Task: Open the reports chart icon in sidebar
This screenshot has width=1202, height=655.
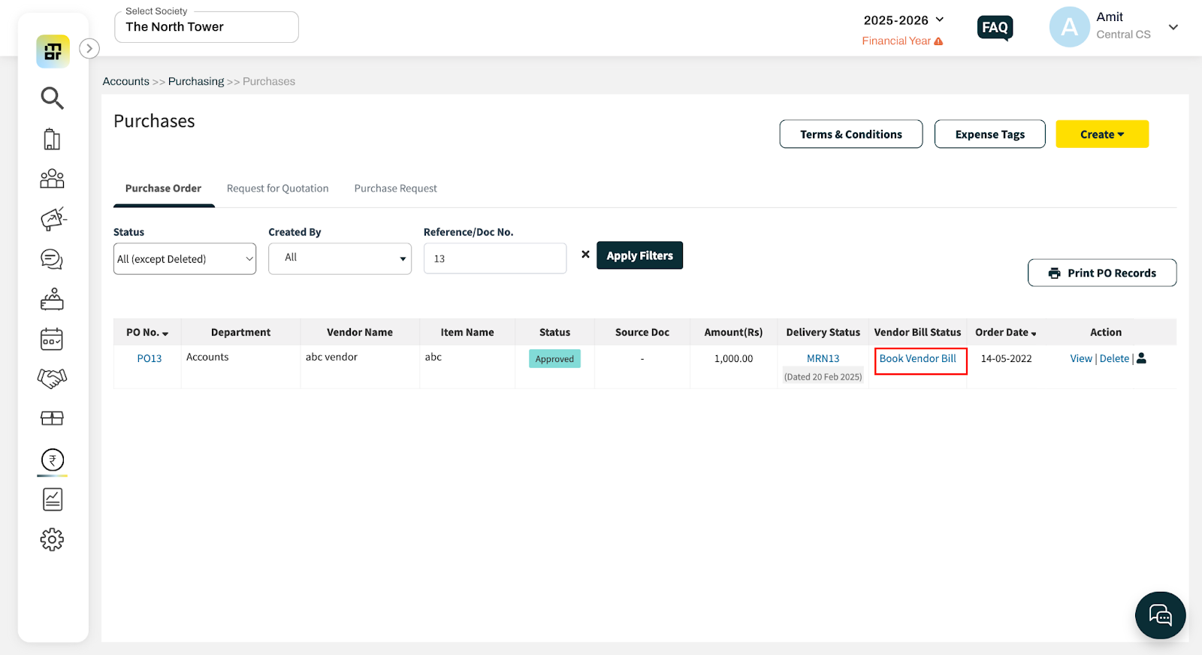Action: 53,500
